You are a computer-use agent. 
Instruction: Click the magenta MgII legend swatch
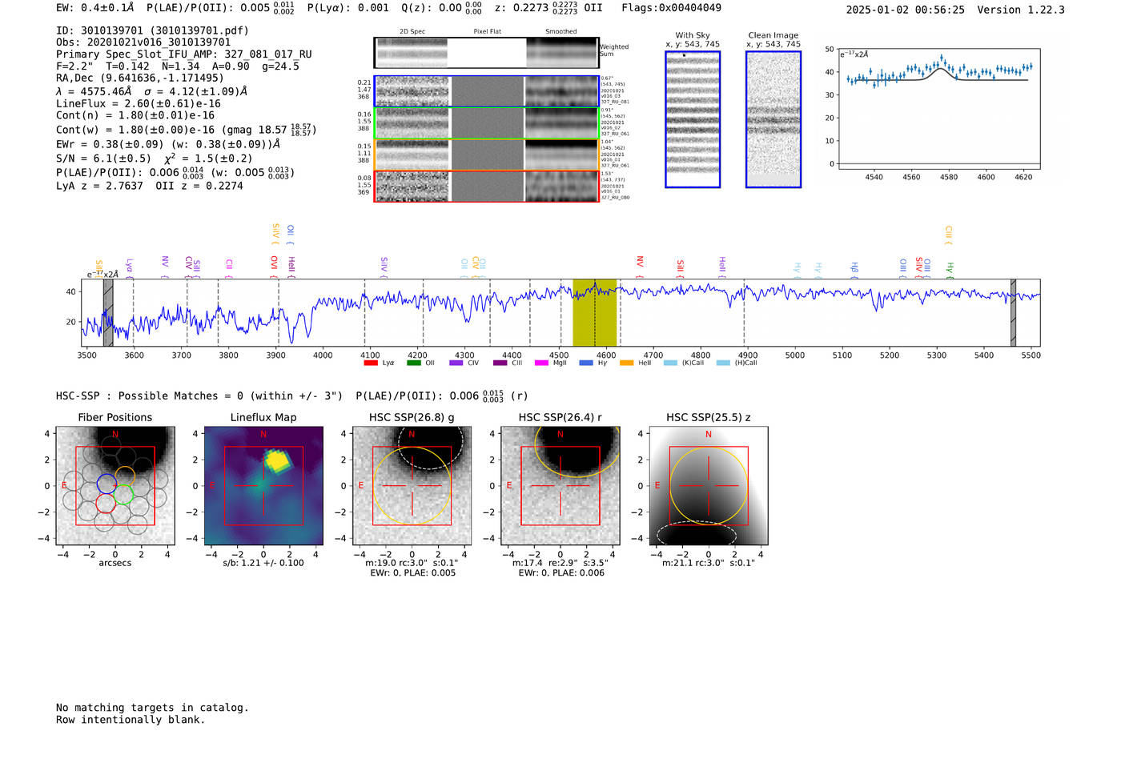pos(541,363)
